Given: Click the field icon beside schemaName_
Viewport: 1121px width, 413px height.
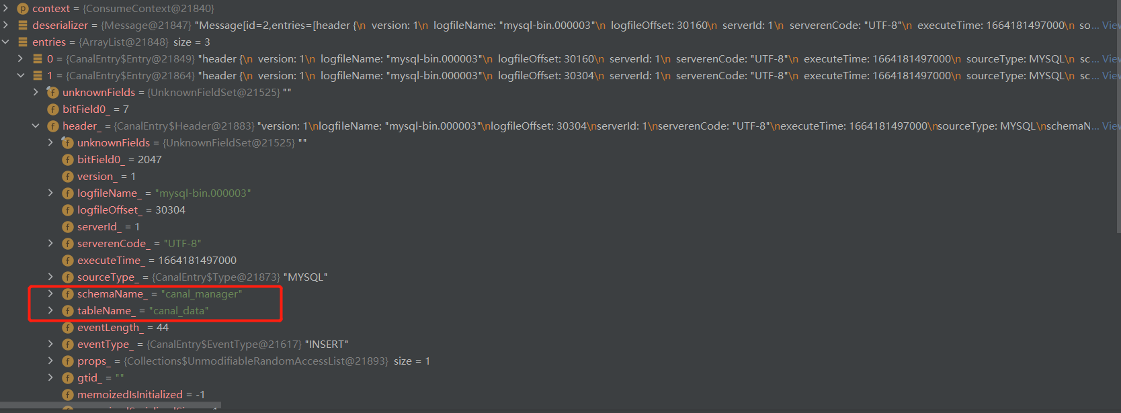Looking at the screenshot, I should (67, 293).
